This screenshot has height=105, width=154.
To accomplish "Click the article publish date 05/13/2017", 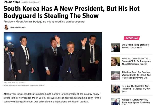I will tap(31, 2).
